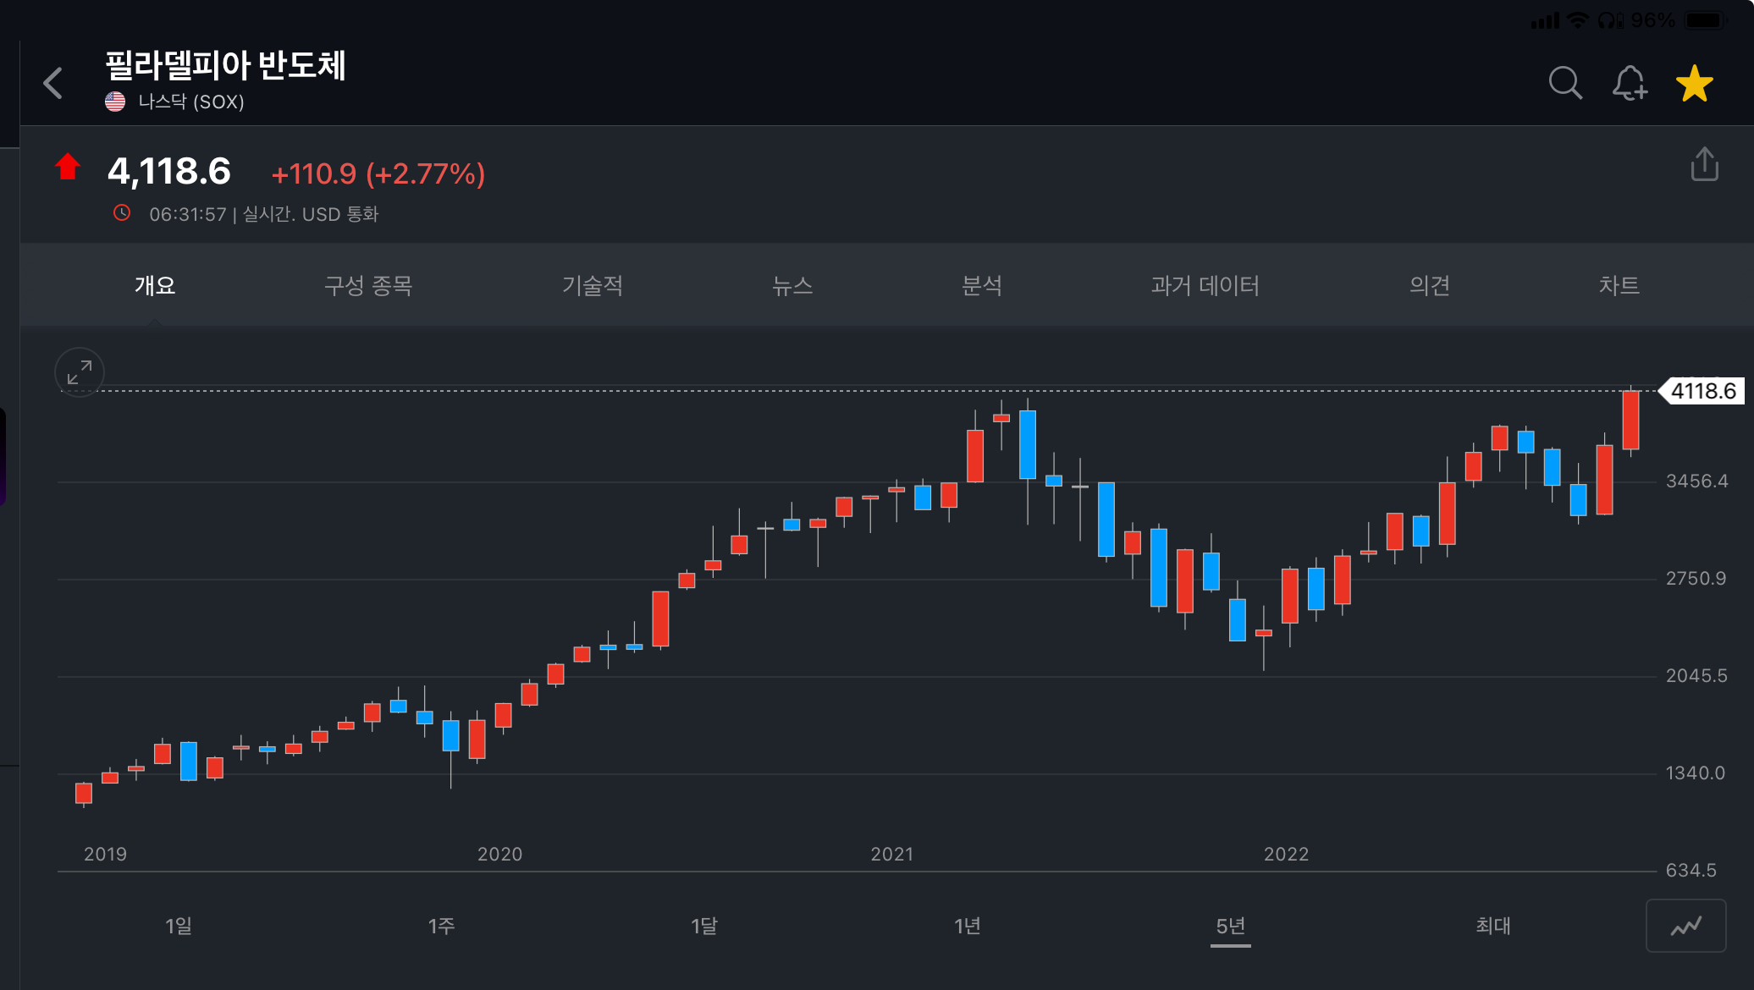Add a price alert with bell icon
The width and height of the screenshot is (1754, 990).
[x=1629, y=83]
